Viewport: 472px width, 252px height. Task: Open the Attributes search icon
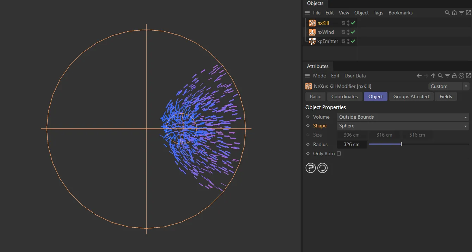click(440, 76)
